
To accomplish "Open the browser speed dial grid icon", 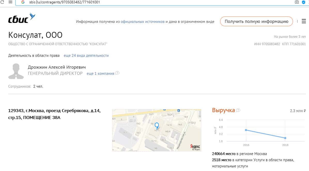I will pyautogui.click(x=10, y=2).
